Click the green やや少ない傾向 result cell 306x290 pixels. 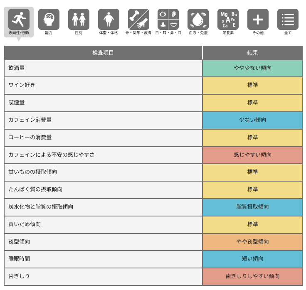[x=252, y=68]
